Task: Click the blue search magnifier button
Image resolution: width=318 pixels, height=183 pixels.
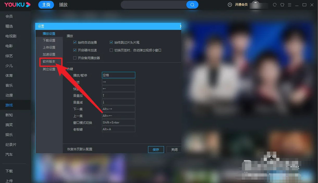Action: coord(192,5)
